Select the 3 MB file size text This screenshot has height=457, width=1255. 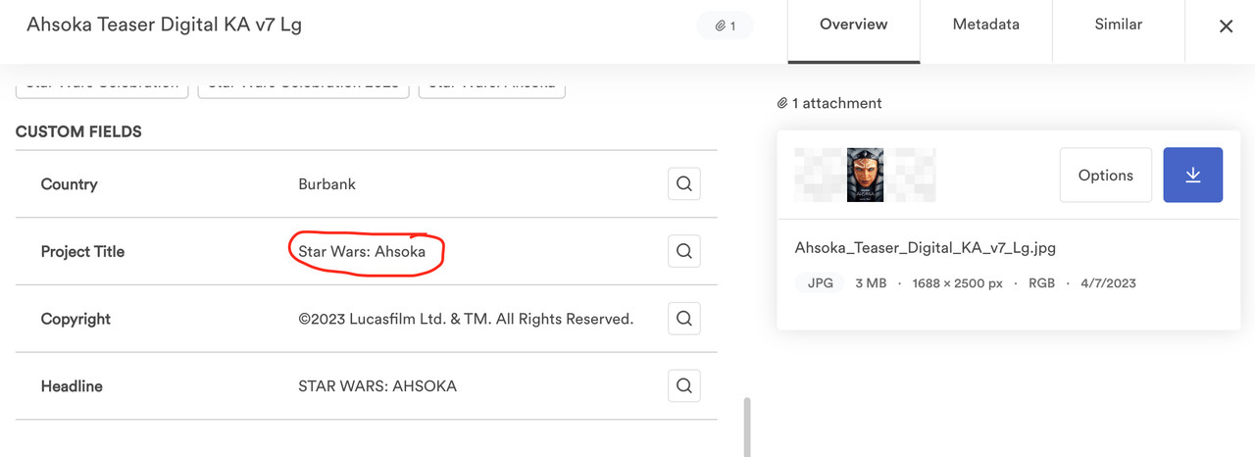(871, 282)
